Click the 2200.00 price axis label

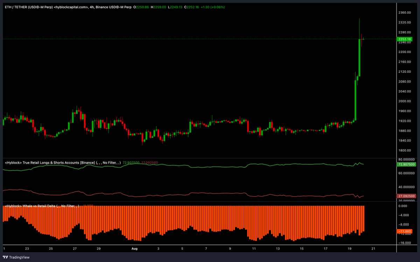click(x=404, y=52)
